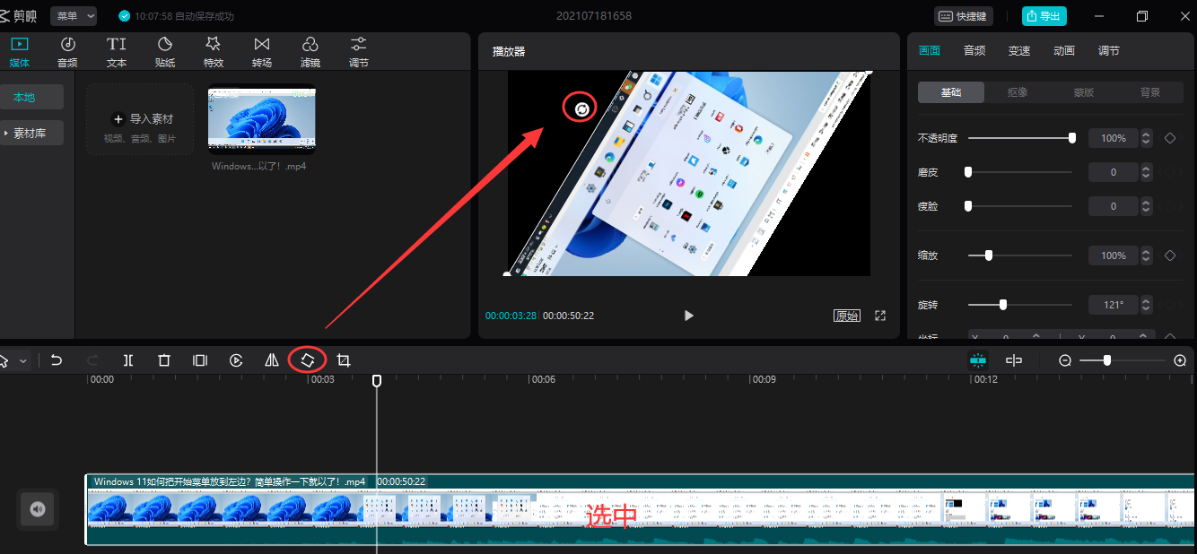
Task: Select the crop tool icon
Action: pos(344,360)
